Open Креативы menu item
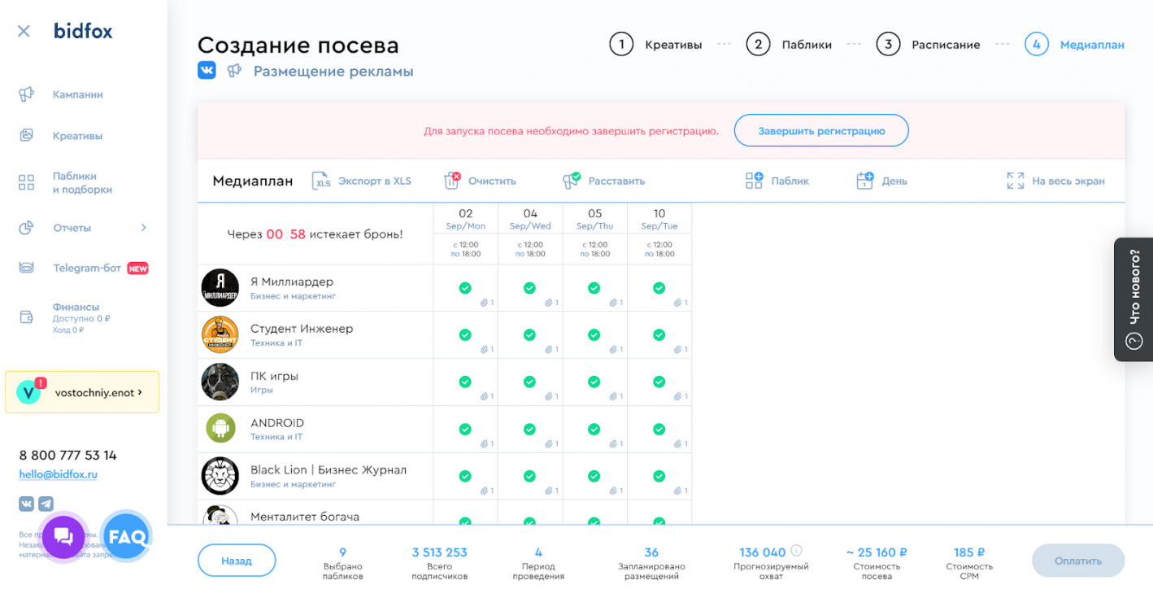The height and width of the screenshot is (598, 1153). [x=78, y=136]
